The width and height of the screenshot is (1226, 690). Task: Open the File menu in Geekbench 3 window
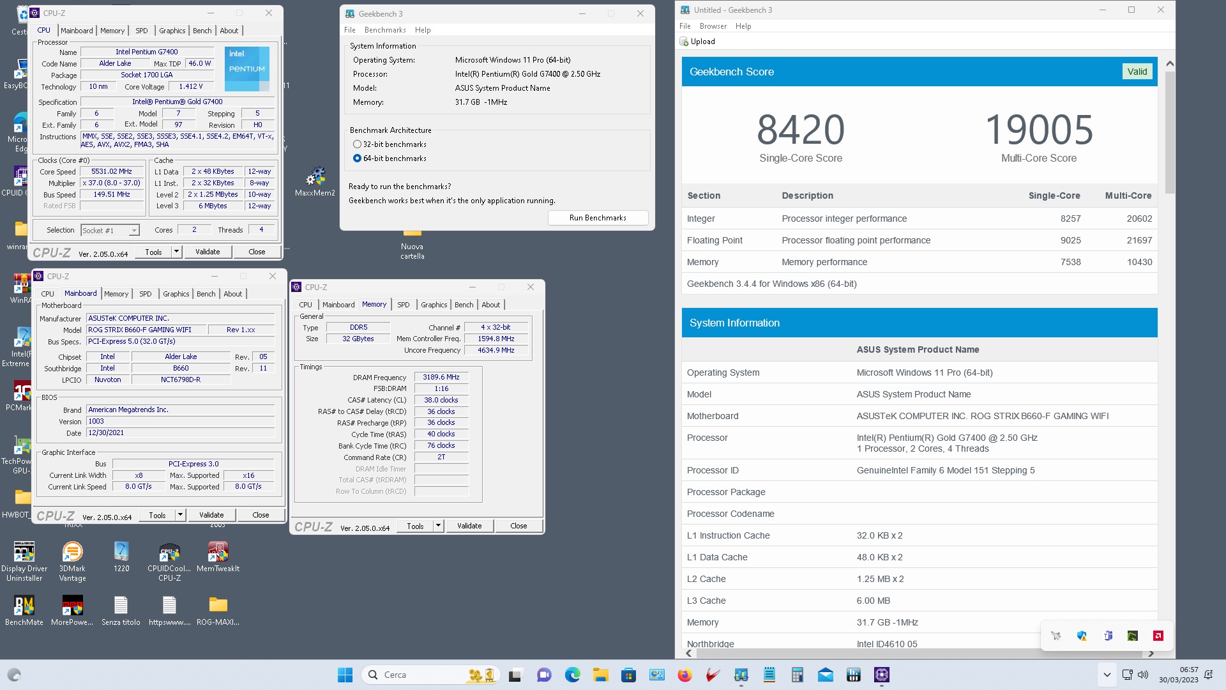click(349, 30)
